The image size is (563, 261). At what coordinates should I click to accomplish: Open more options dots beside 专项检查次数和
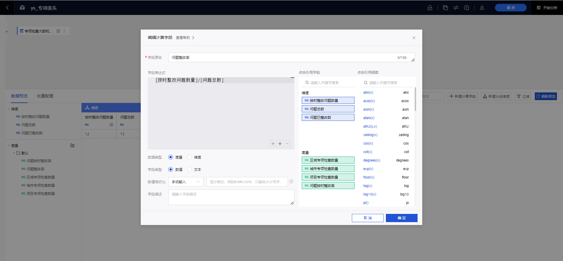[x=64, y=31]
